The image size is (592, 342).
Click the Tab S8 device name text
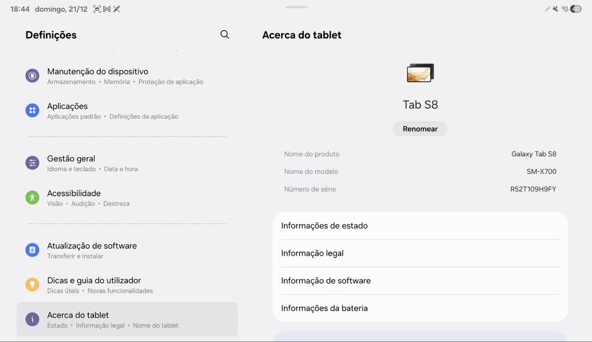(x=420, y=105)
